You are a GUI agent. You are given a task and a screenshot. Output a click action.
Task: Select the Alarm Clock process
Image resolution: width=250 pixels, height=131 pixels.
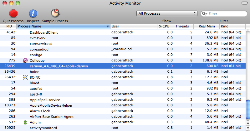click(40, 111)
